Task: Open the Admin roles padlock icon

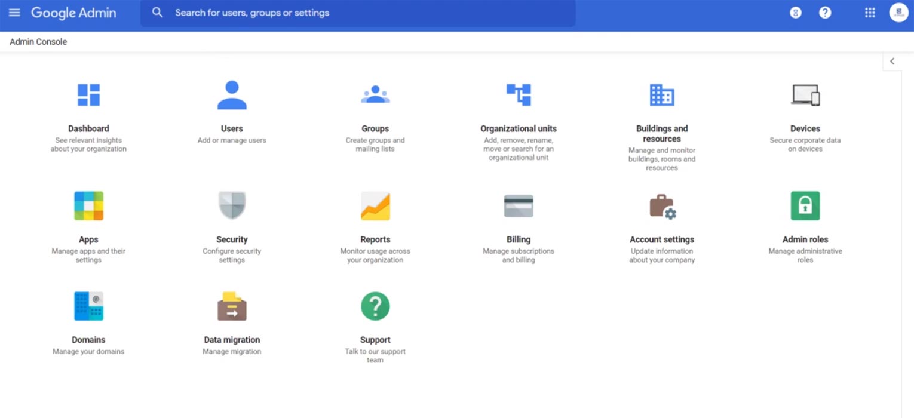Action: click(805, 206)
